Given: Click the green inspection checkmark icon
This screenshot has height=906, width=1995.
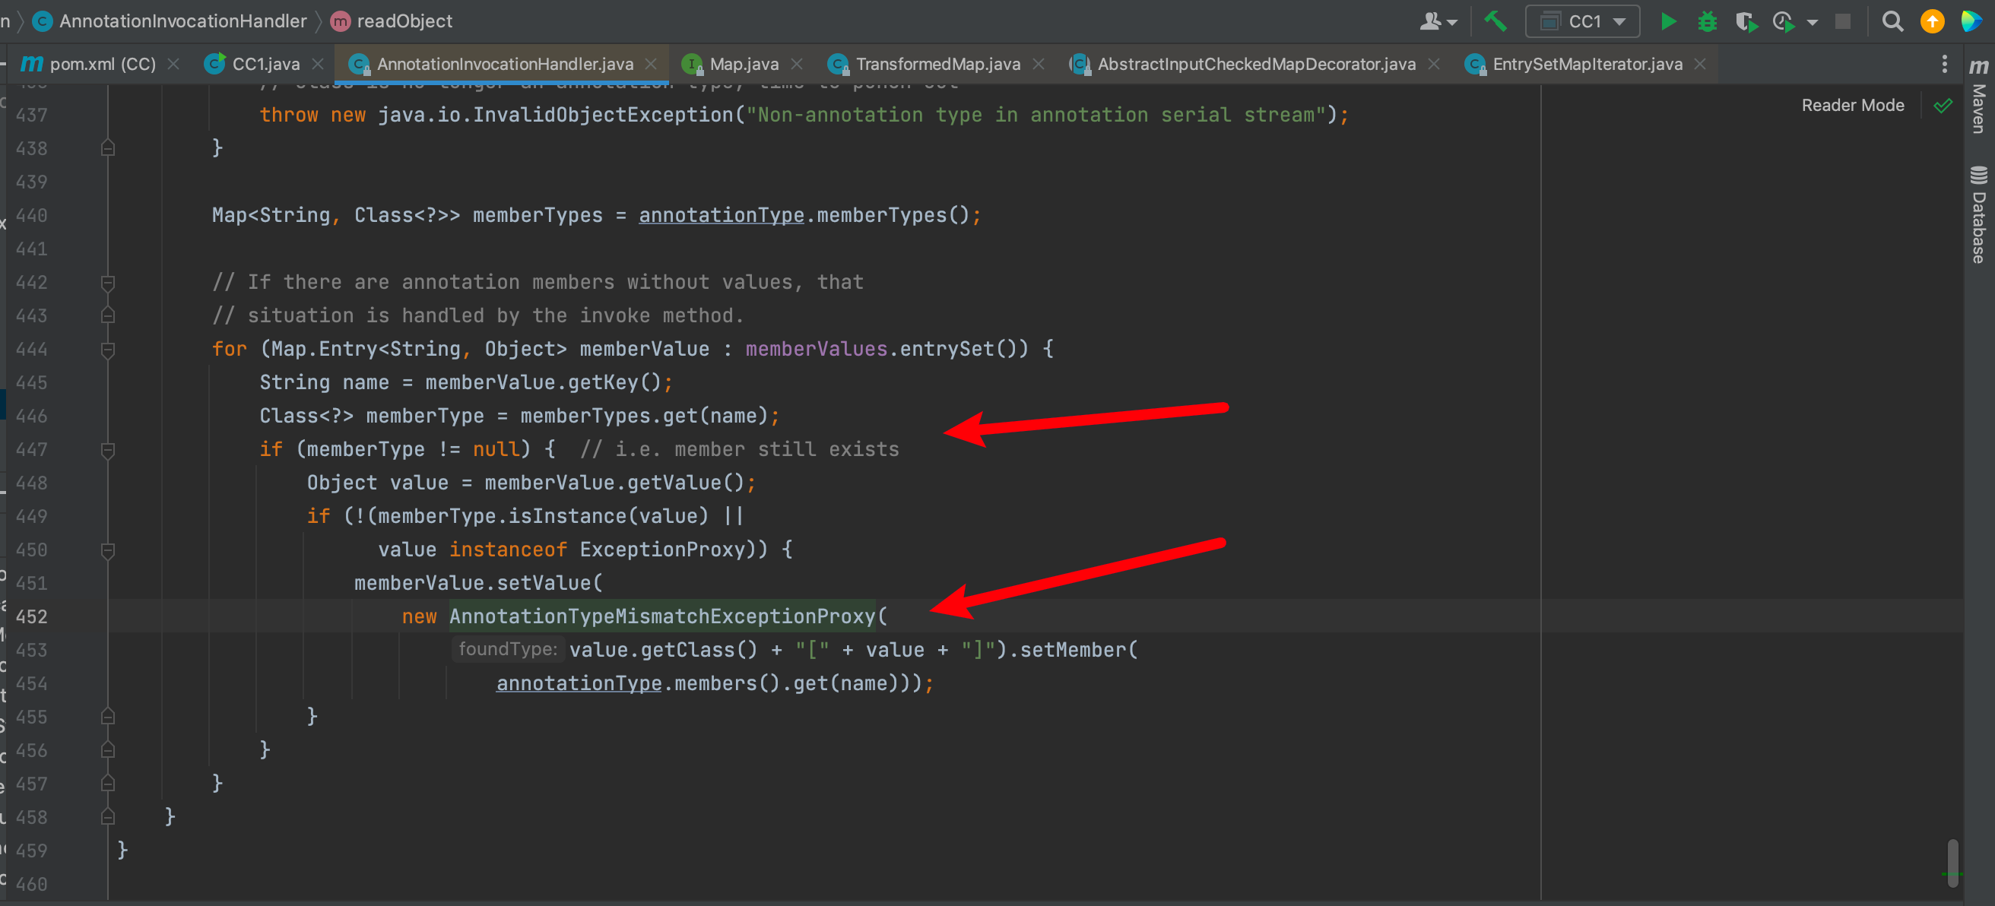Looking at the screenshot, I should 1943,106.
